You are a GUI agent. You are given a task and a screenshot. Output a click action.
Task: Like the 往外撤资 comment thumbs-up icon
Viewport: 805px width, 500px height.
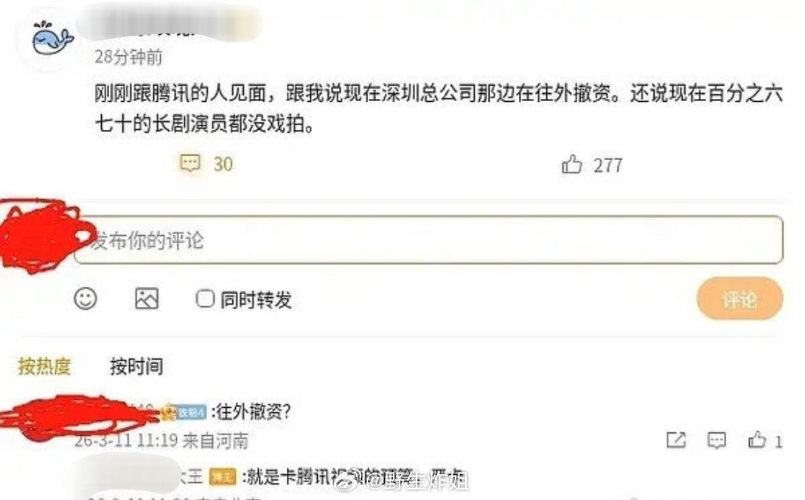(x=757, y=440)
